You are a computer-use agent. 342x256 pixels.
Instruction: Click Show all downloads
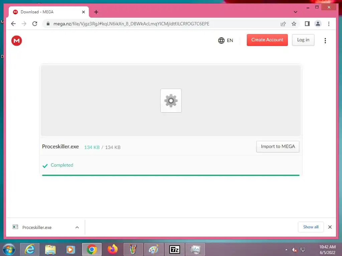click(x=311, y=227)
